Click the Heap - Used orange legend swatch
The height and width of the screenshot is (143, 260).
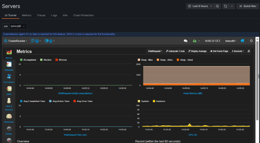[x=178, y=60]
